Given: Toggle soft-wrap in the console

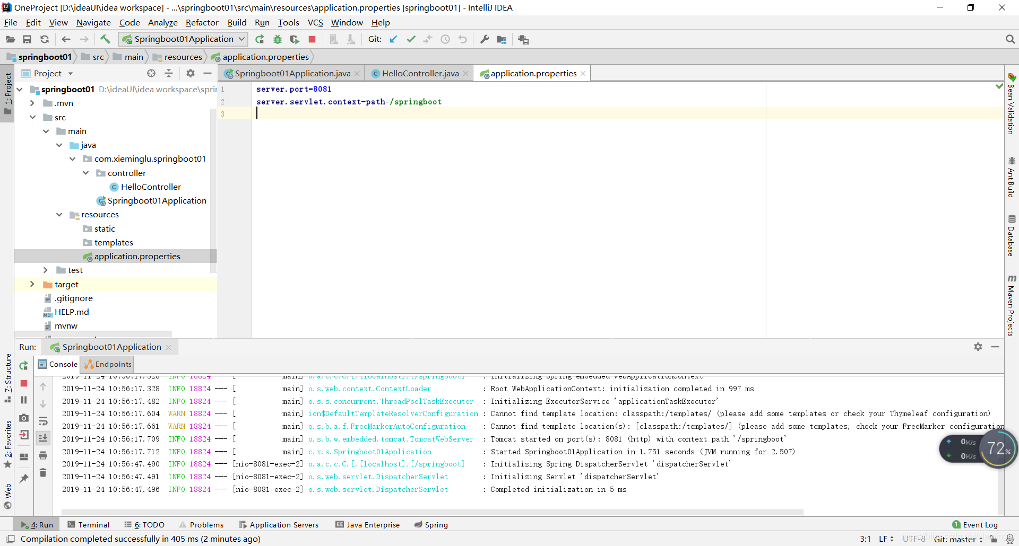Looking at the screenshot, I should (x=43, y=421).
